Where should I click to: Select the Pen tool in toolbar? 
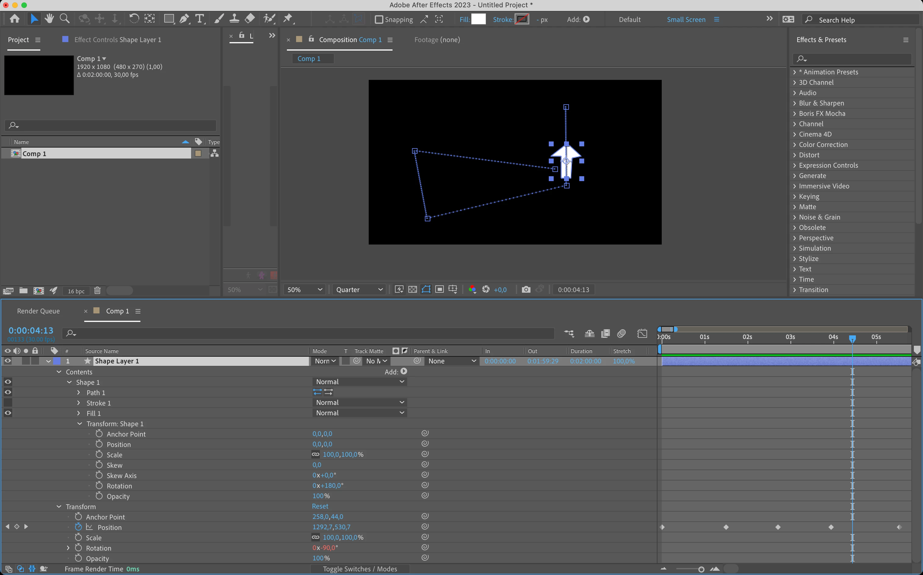(x=184, y=19)
